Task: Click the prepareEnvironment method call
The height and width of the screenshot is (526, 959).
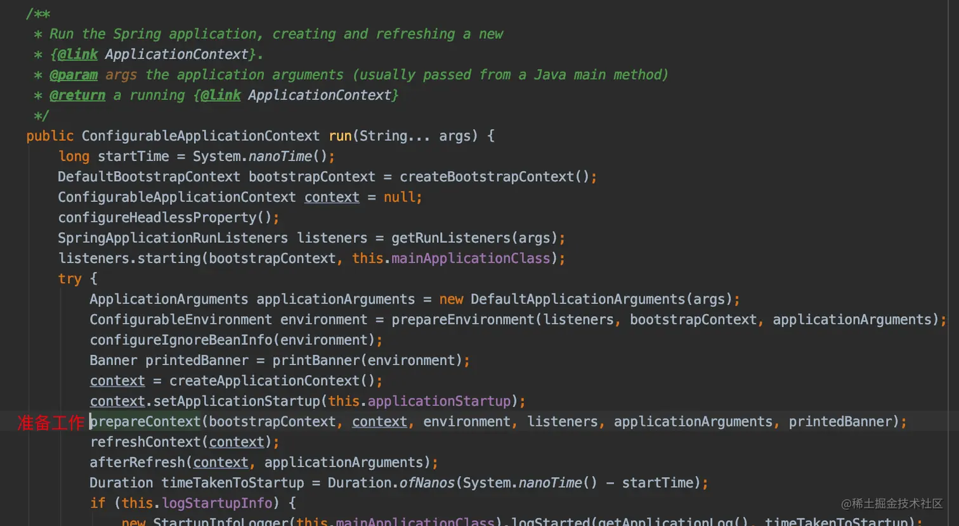Action: [463, 319]
